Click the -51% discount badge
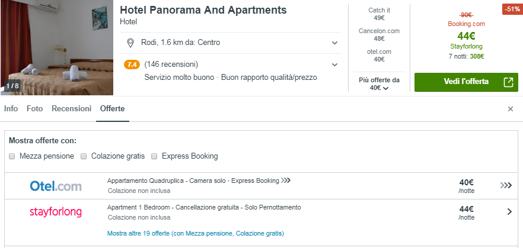Viewport: 523px width, 248px height. point(511,9)
